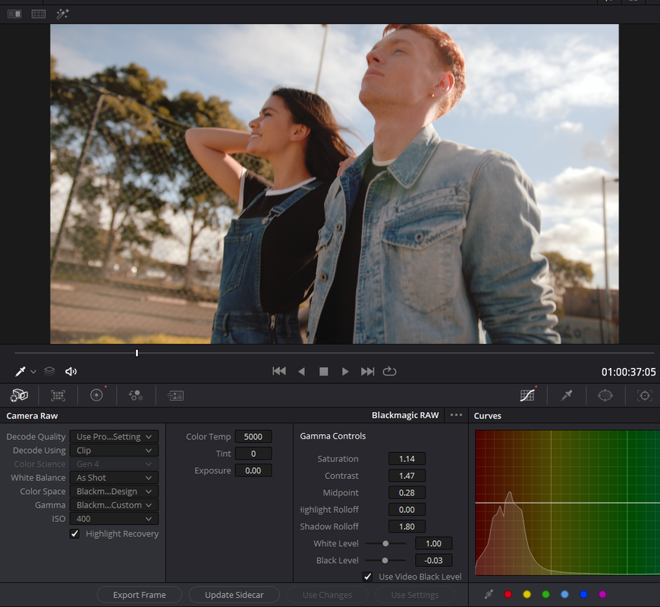Image resolution: width=660 pixels, height=607 pixels.
Task: Stop playback
Action: [x=324, y=371]
